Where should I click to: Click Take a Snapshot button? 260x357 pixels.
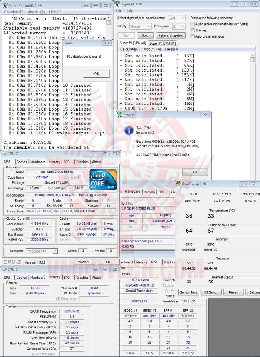(170, 35)
